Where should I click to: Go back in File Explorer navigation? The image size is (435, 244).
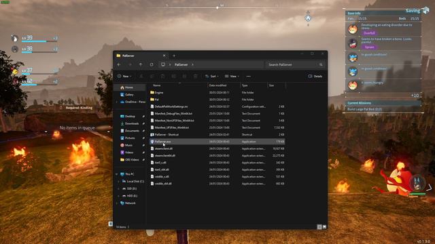click(x=119, y=64)
